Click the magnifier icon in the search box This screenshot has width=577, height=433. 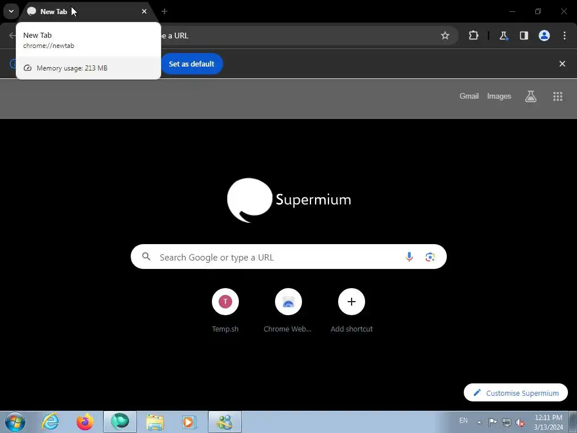click(146, 257)
